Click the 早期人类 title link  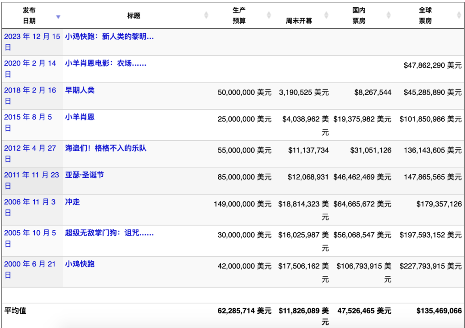pos(80,90)
